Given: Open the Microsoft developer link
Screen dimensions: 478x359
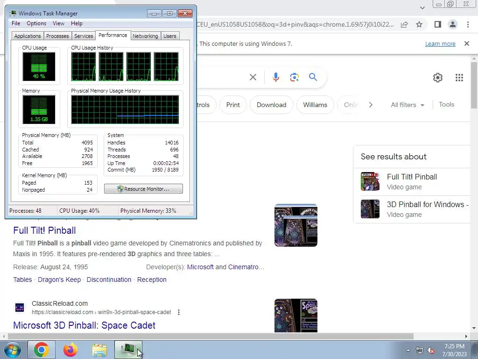Looking at the screenshot, I should (200, 267).
